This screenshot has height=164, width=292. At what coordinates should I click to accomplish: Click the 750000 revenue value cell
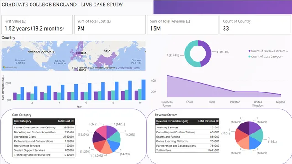click(x=214, y=146)
